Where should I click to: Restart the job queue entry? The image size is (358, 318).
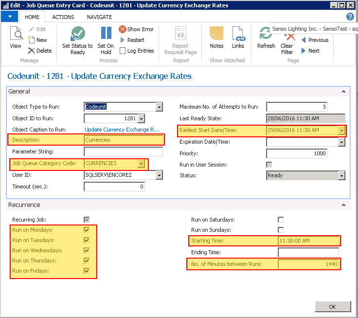click(132, 40)
